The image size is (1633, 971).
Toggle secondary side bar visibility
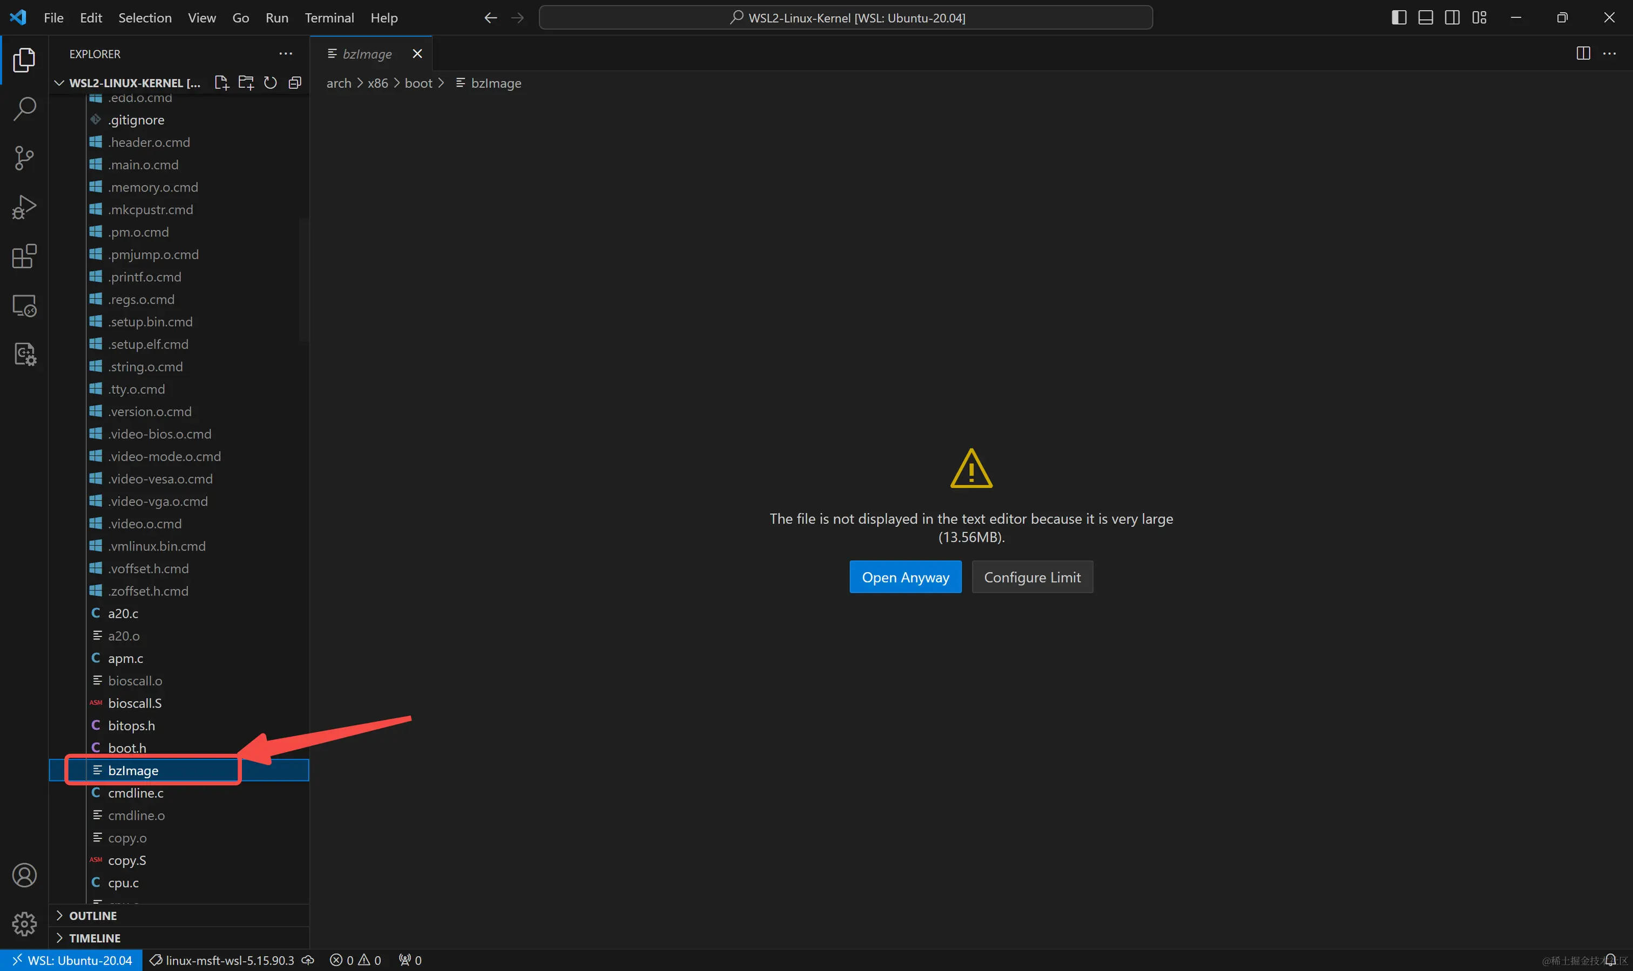[x=1452, y=18]
